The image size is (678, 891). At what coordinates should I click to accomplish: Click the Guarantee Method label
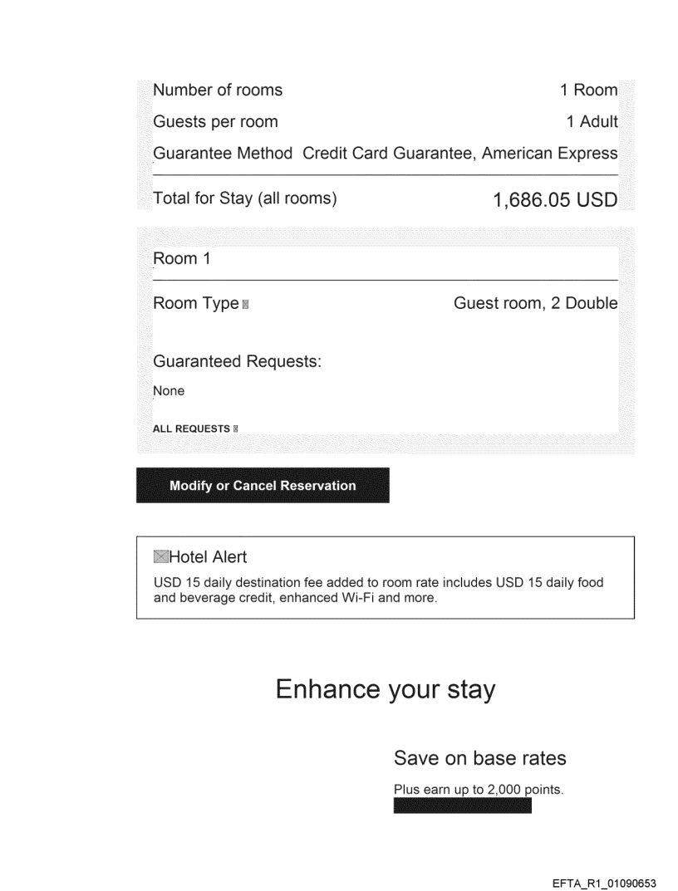(223, 153)
